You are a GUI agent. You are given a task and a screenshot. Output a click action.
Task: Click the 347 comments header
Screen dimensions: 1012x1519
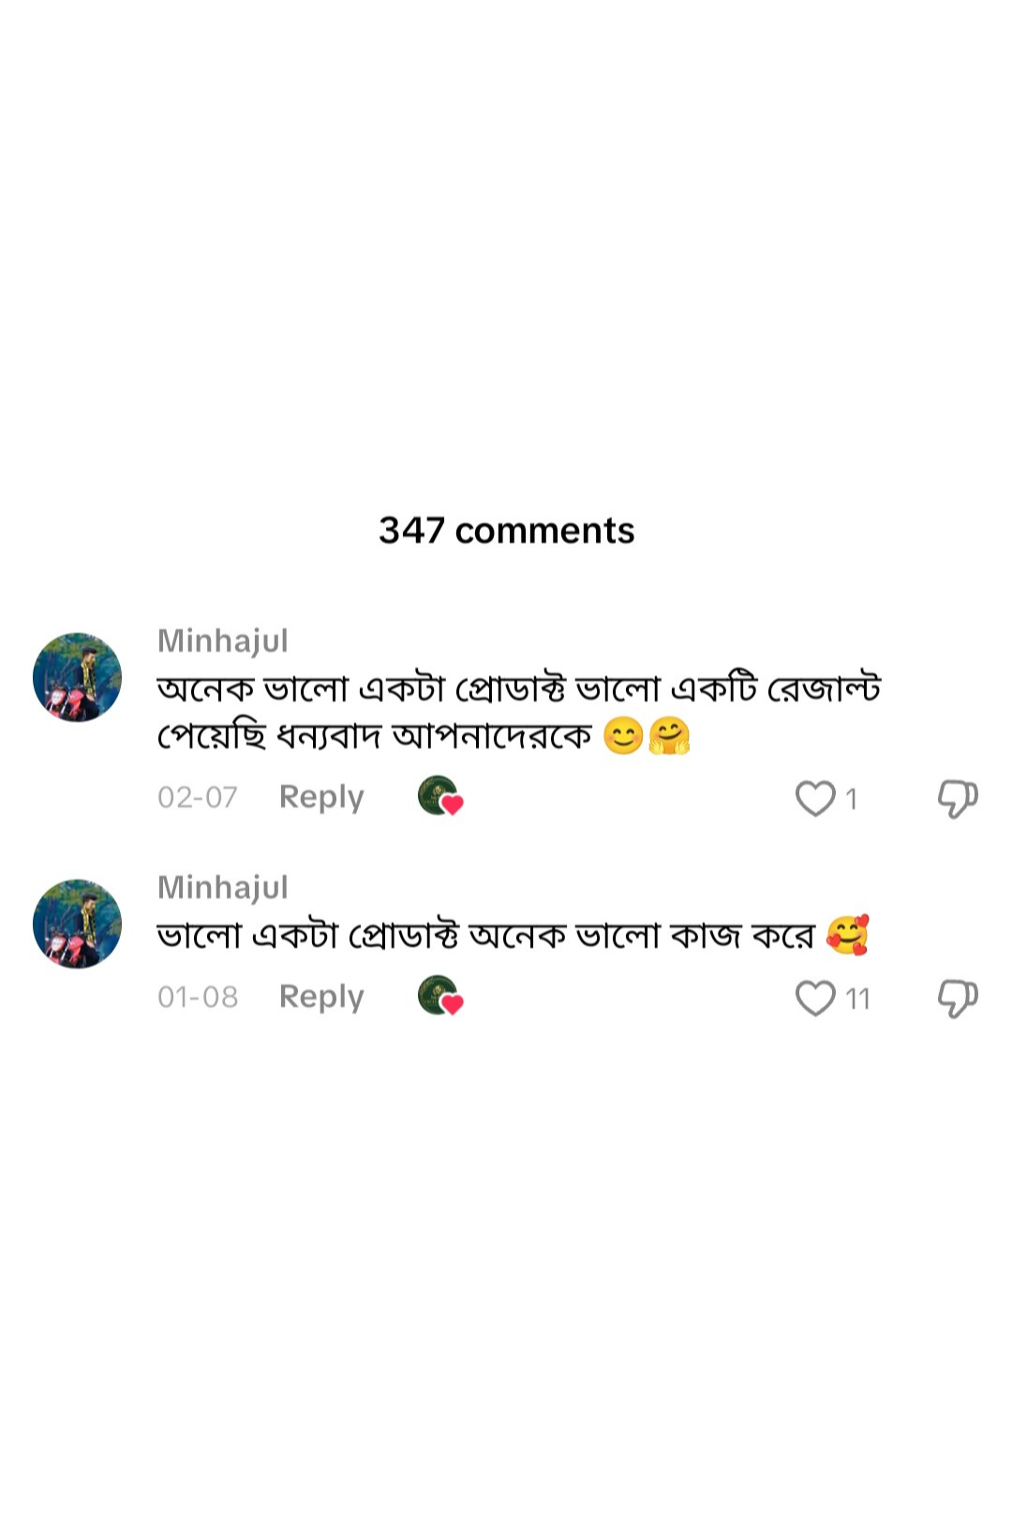coord(506,531)
